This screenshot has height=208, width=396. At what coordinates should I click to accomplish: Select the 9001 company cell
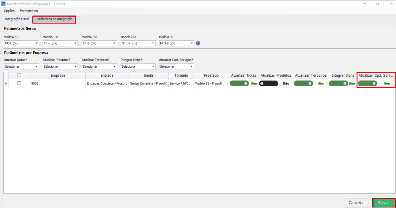click(x=58, y=83)
